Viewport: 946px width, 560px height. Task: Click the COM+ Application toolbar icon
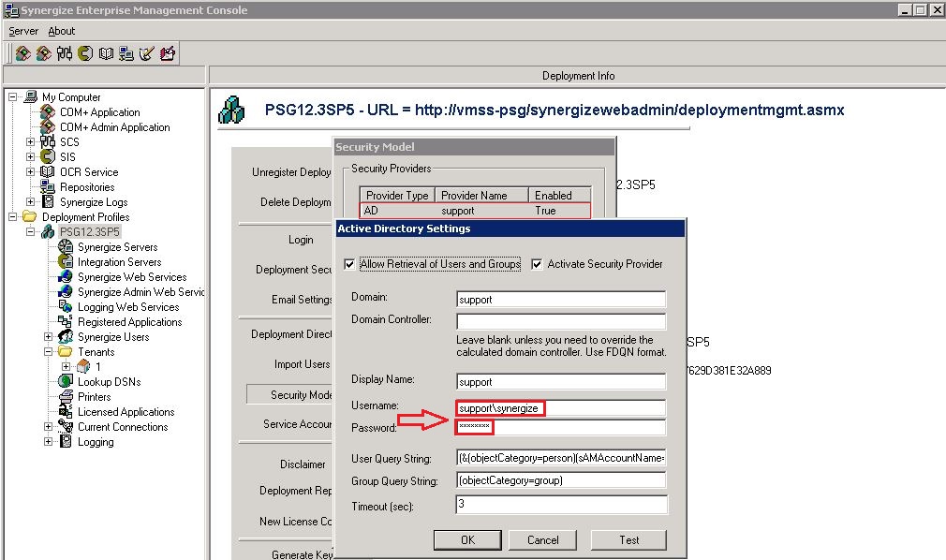pos(22,53)
